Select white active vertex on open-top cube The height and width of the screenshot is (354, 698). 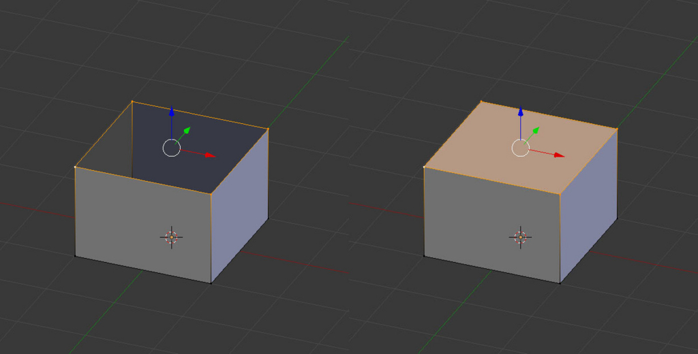(x=75, y=167)
